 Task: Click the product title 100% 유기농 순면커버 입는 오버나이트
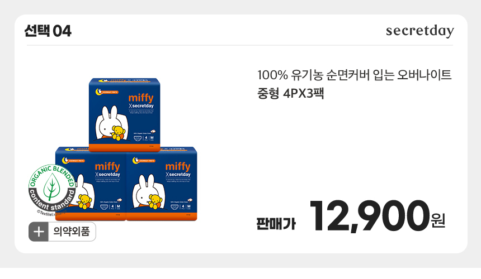(354, 75)
